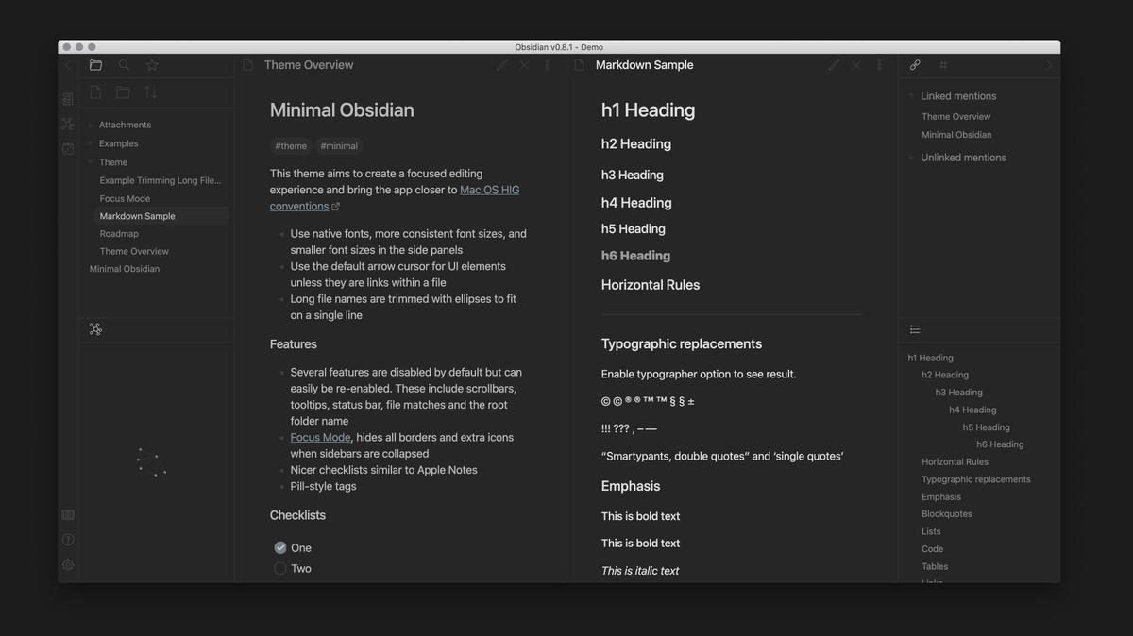Screen dimensions: 1133x636
Task: Jump to h2 Heading in outline
Action: click(x=945, y=375)
